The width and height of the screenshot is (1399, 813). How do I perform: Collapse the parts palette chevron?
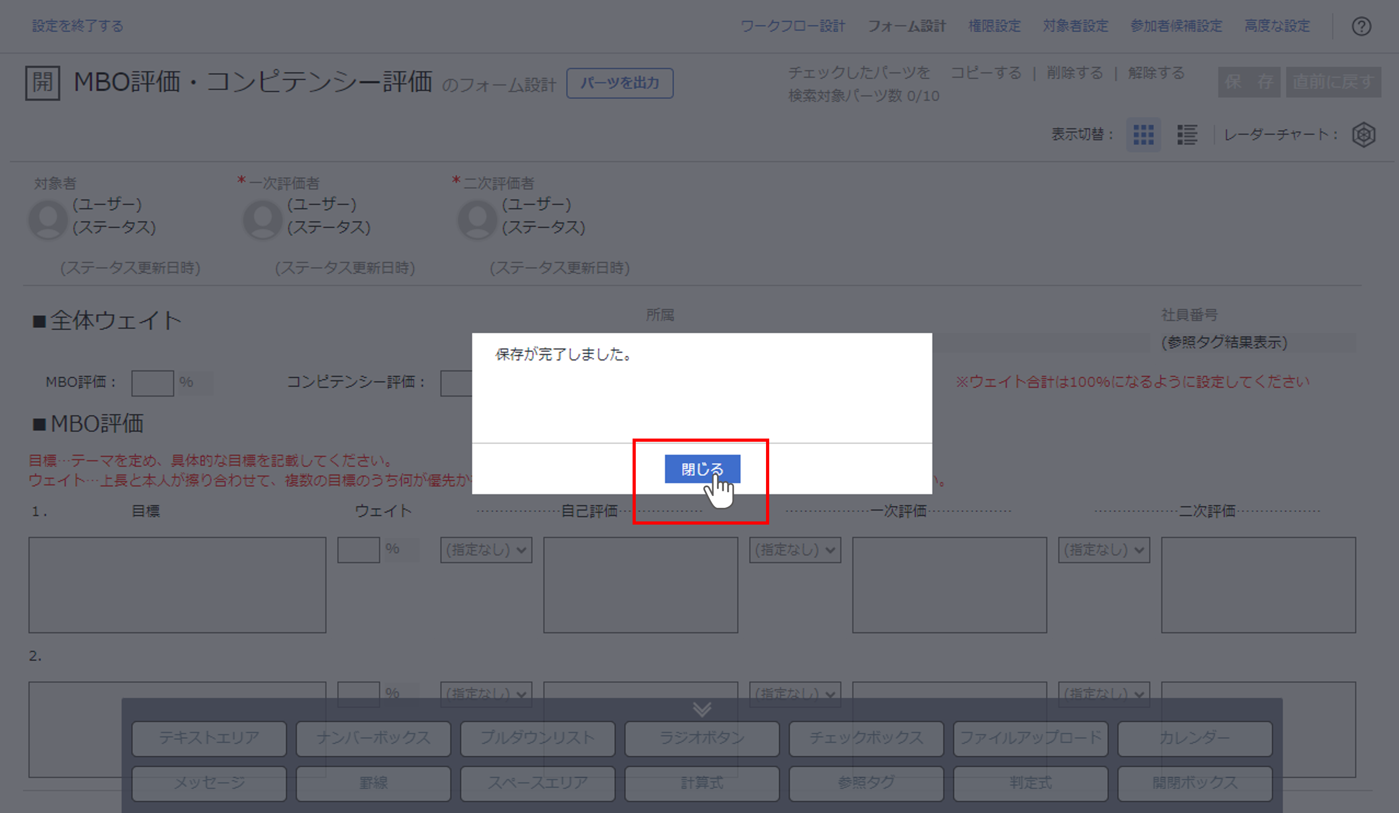[702, 709]
